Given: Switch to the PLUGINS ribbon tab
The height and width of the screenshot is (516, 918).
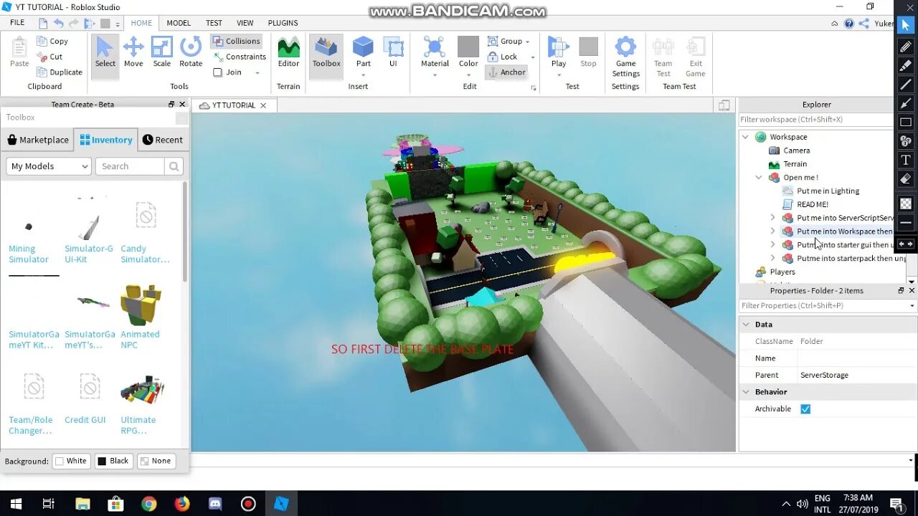Looking at the screenshot, I should [x=283, y=23].
